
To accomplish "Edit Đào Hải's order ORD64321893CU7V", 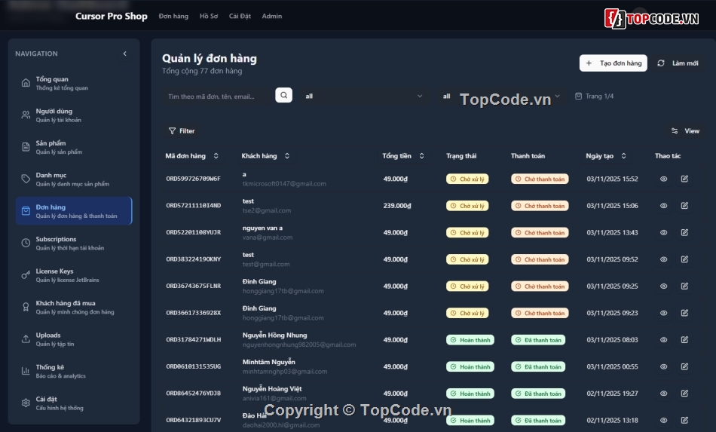I will 684,420.
